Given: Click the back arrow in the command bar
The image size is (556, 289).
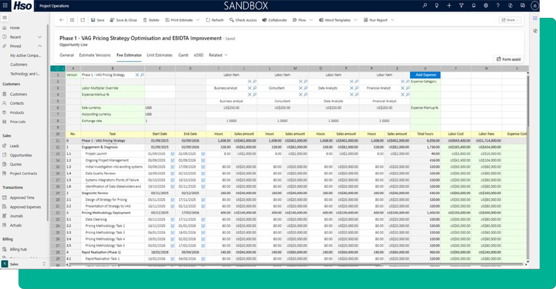Looking at the screenshot, I should (x=62, y=20).
